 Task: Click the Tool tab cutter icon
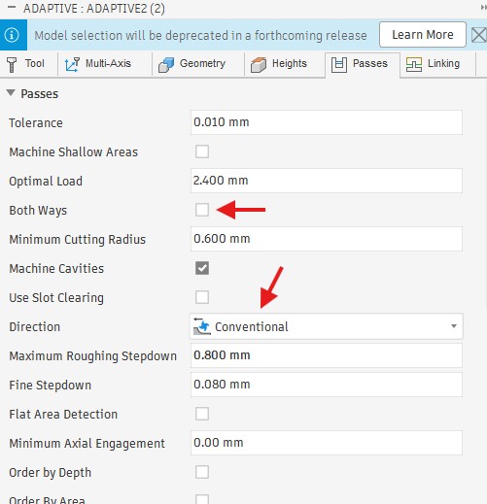click(12, 64)
